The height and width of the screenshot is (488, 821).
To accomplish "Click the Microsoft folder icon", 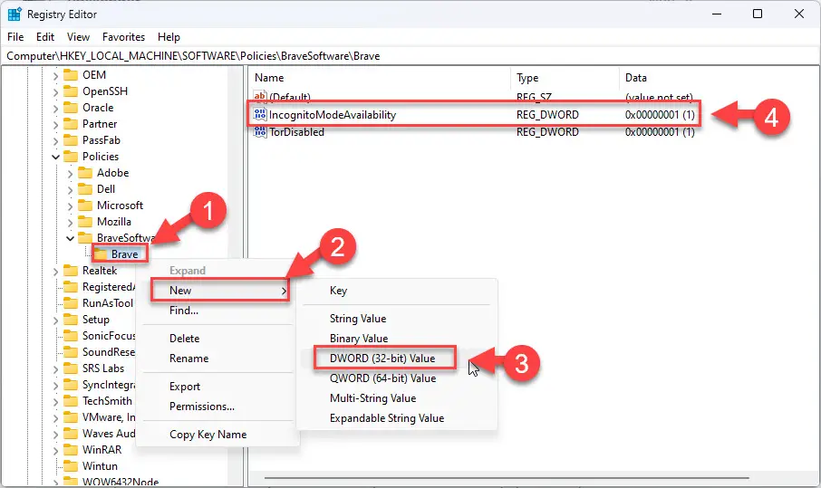I will coord(85,205).
